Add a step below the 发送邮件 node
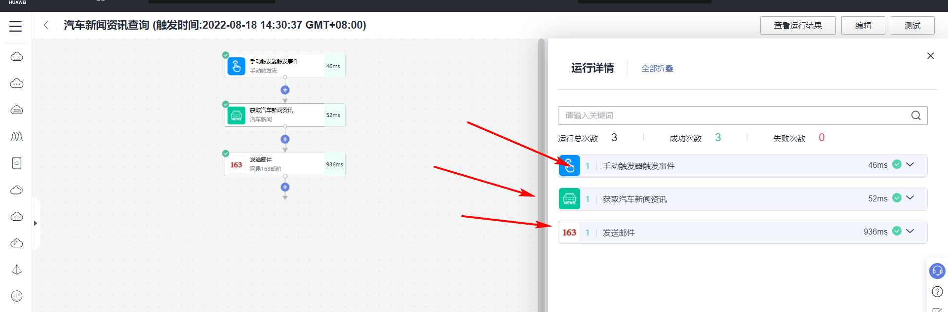This screenshot has height=312, width=948. click(x=285, y=187)
